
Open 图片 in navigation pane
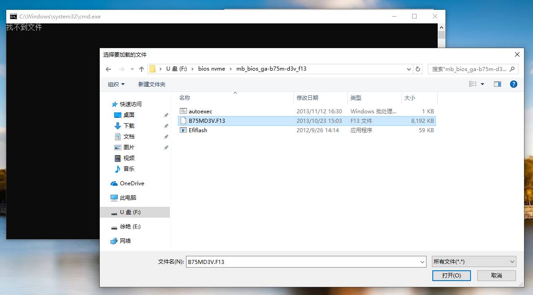pos(129,147)
